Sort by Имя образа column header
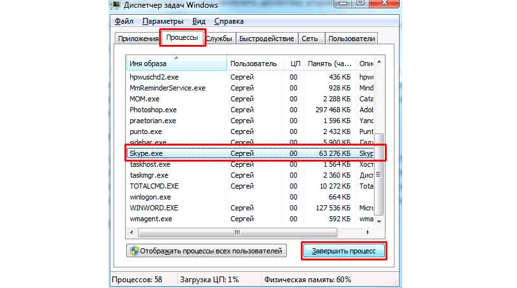 pos(176,64)
